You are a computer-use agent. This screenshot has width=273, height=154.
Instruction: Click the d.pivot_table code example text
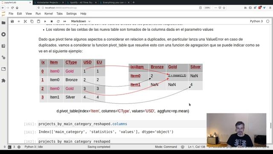tap(123, 111)
